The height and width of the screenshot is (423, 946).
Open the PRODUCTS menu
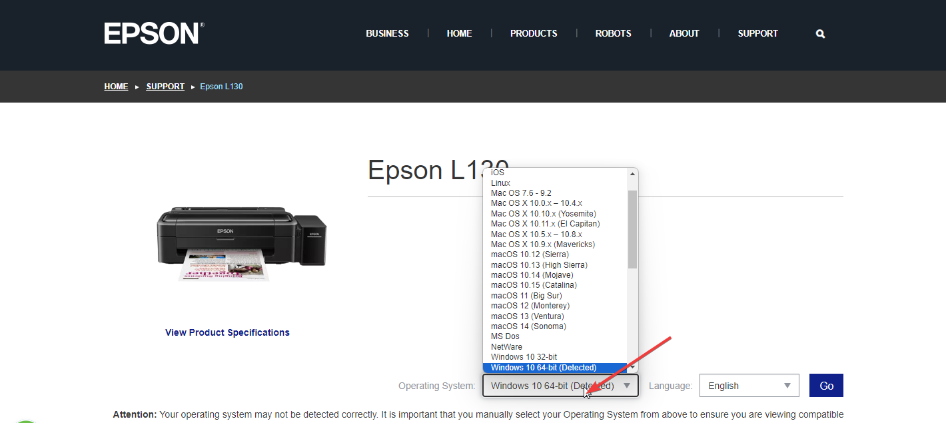(x=534, y=33)
